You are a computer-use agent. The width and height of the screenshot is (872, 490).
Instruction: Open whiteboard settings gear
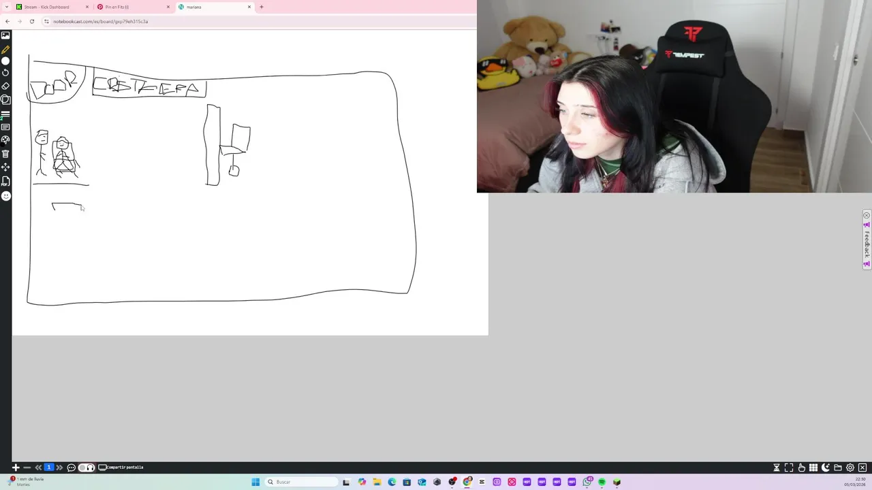coord(850,468)
